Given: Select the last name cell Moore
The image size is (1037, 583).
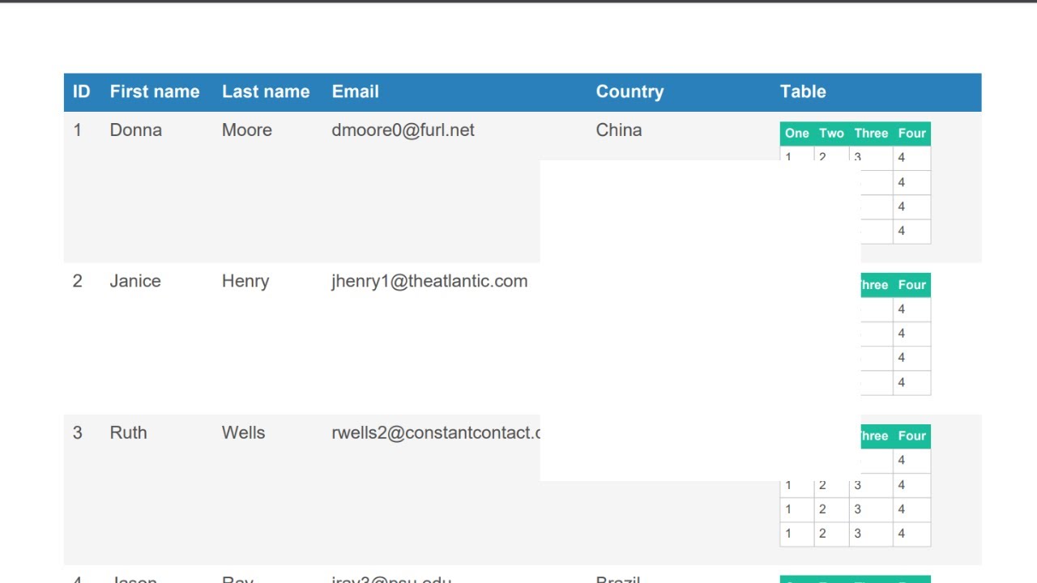Looking at the screenshot, I should 246,130.
